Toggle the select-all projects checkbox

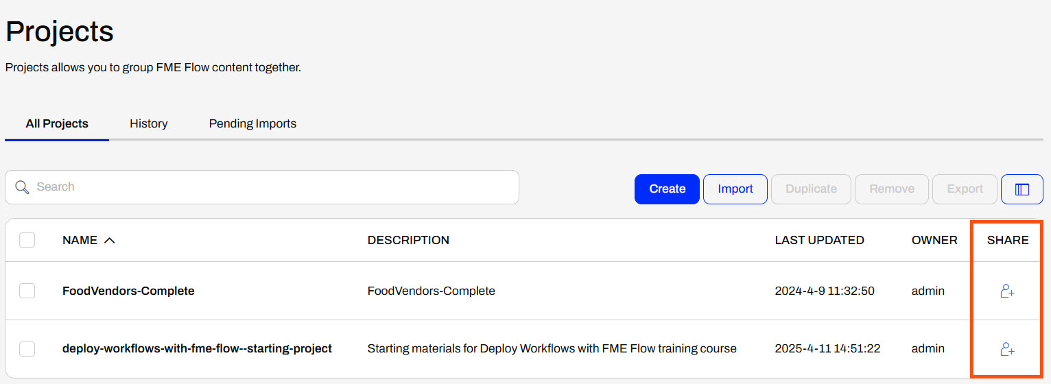tap(27, 240)
